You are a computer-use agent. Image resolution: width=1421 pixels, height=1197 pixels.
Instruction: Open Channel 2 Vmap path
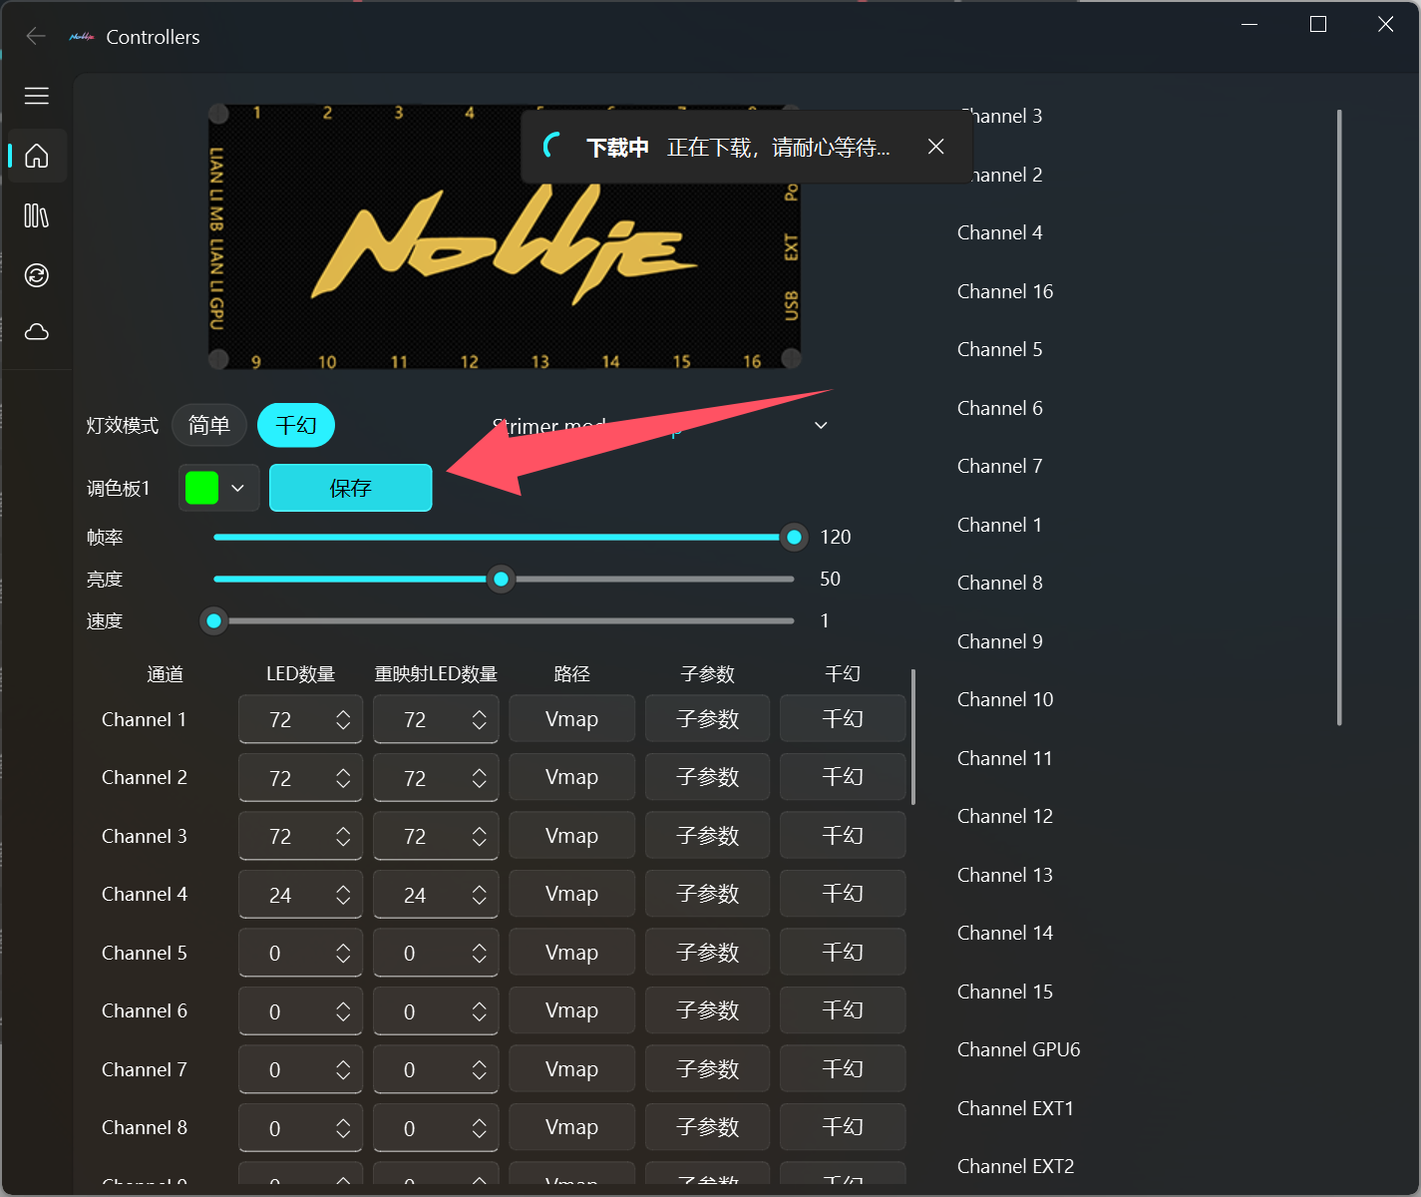point(571,777)
